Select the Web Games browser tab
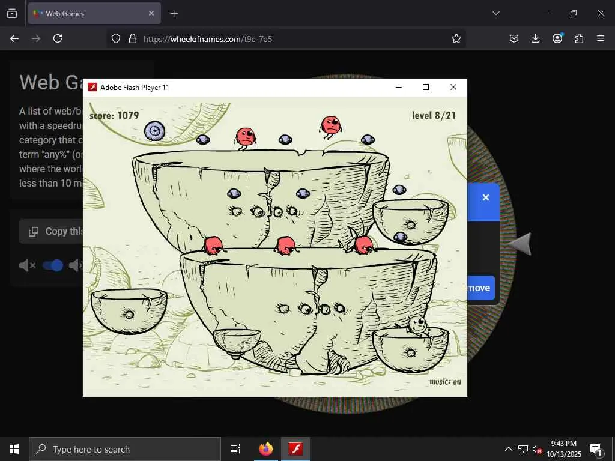The width and height of the screenshot is (615, 461). (x=94, y=13)
